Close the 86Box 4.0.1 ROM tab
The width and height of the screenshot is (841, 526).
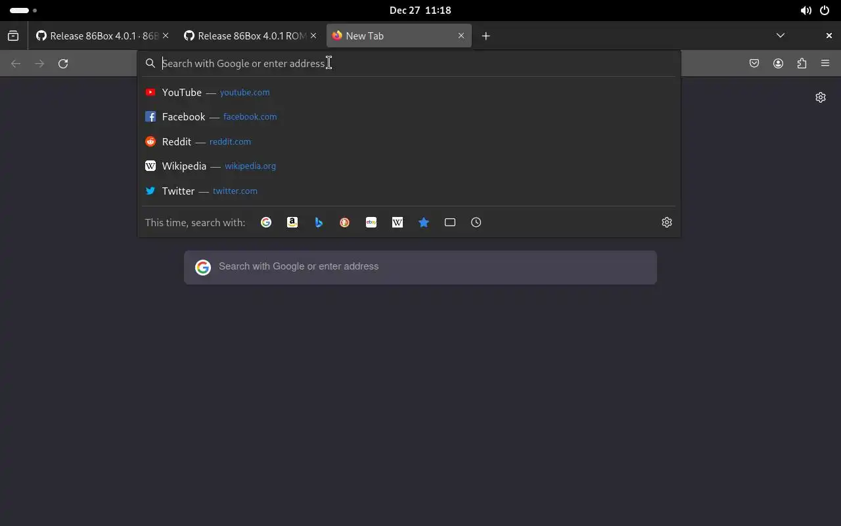313,36
